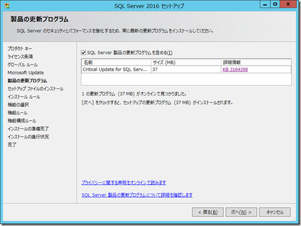Select the 名前 column header
This screenshot has height=226, width=301.
pos(116,62)
